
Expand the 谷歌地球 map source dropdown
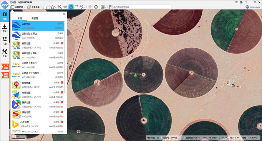(18, 6)
